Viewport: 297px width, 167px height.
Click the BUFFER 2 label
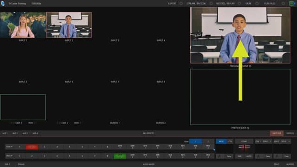tap(161, 123)
